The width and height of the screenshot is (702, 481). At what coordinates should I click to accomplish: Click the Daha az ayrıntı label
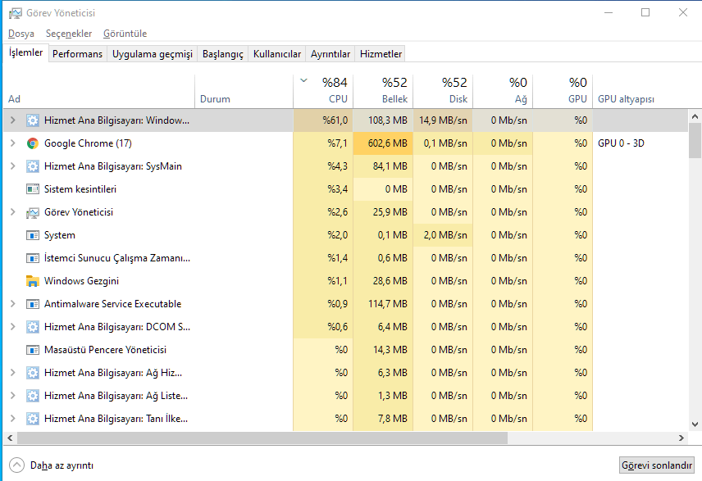(62, 465)
